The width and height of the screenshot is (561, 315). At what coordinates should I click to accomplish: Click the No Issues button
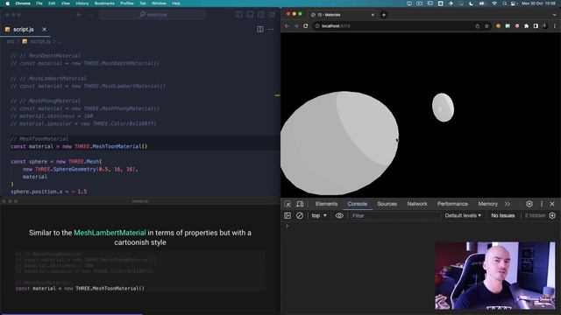coord(502,215)
